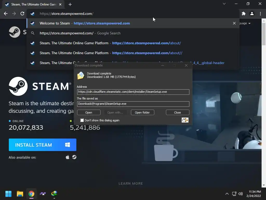
Task: Click the browser Back arrow
Action: coord(6,14)
